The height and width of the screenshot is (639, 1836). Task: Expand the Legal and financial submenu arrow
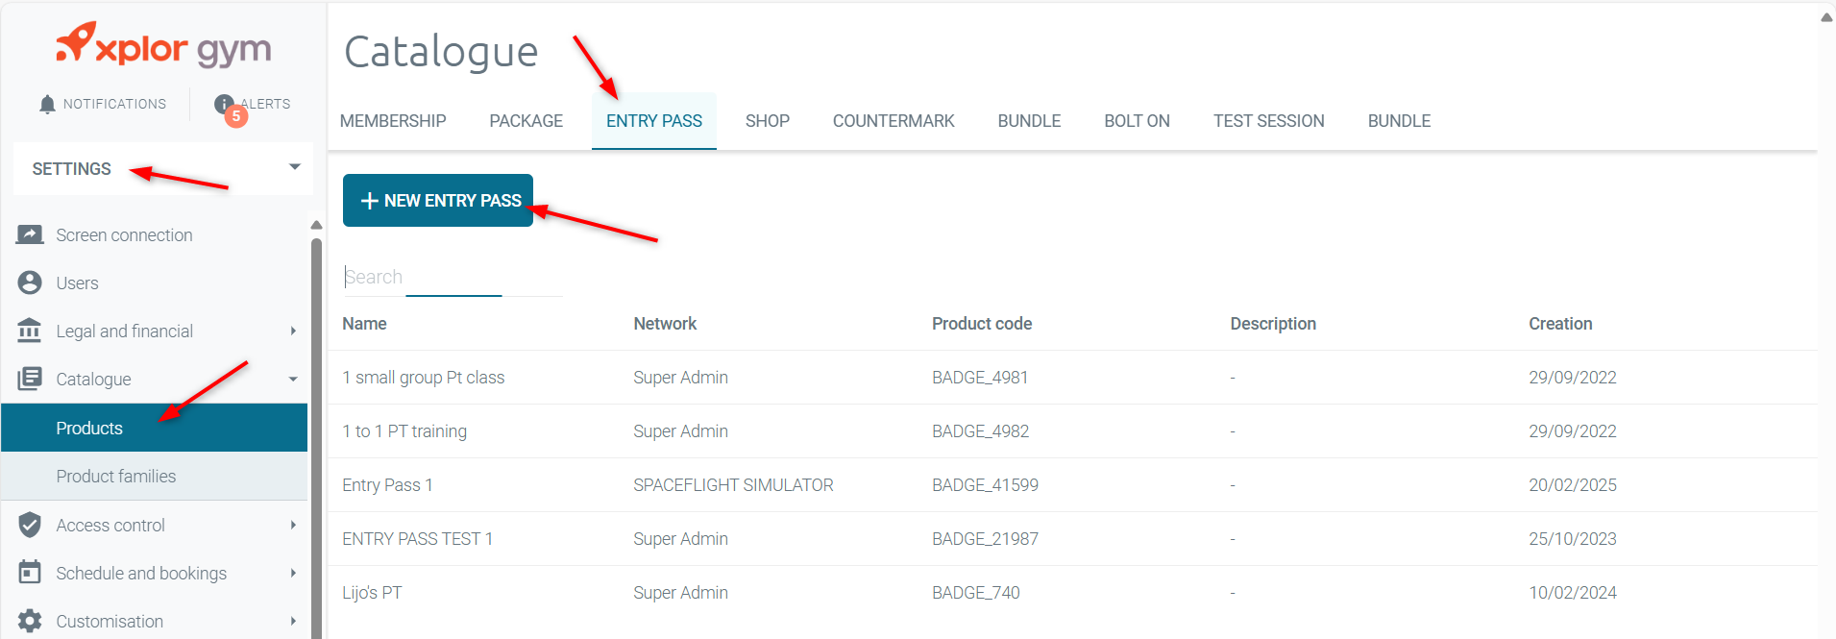[x=293, y=331]
